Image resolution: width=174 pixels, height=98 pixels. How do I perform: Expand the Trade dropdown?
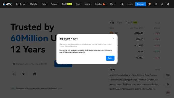point(44,4)
